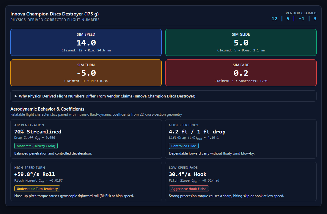
Task: Select the SIM TURN -5.0 card
Action: [86, 73]
